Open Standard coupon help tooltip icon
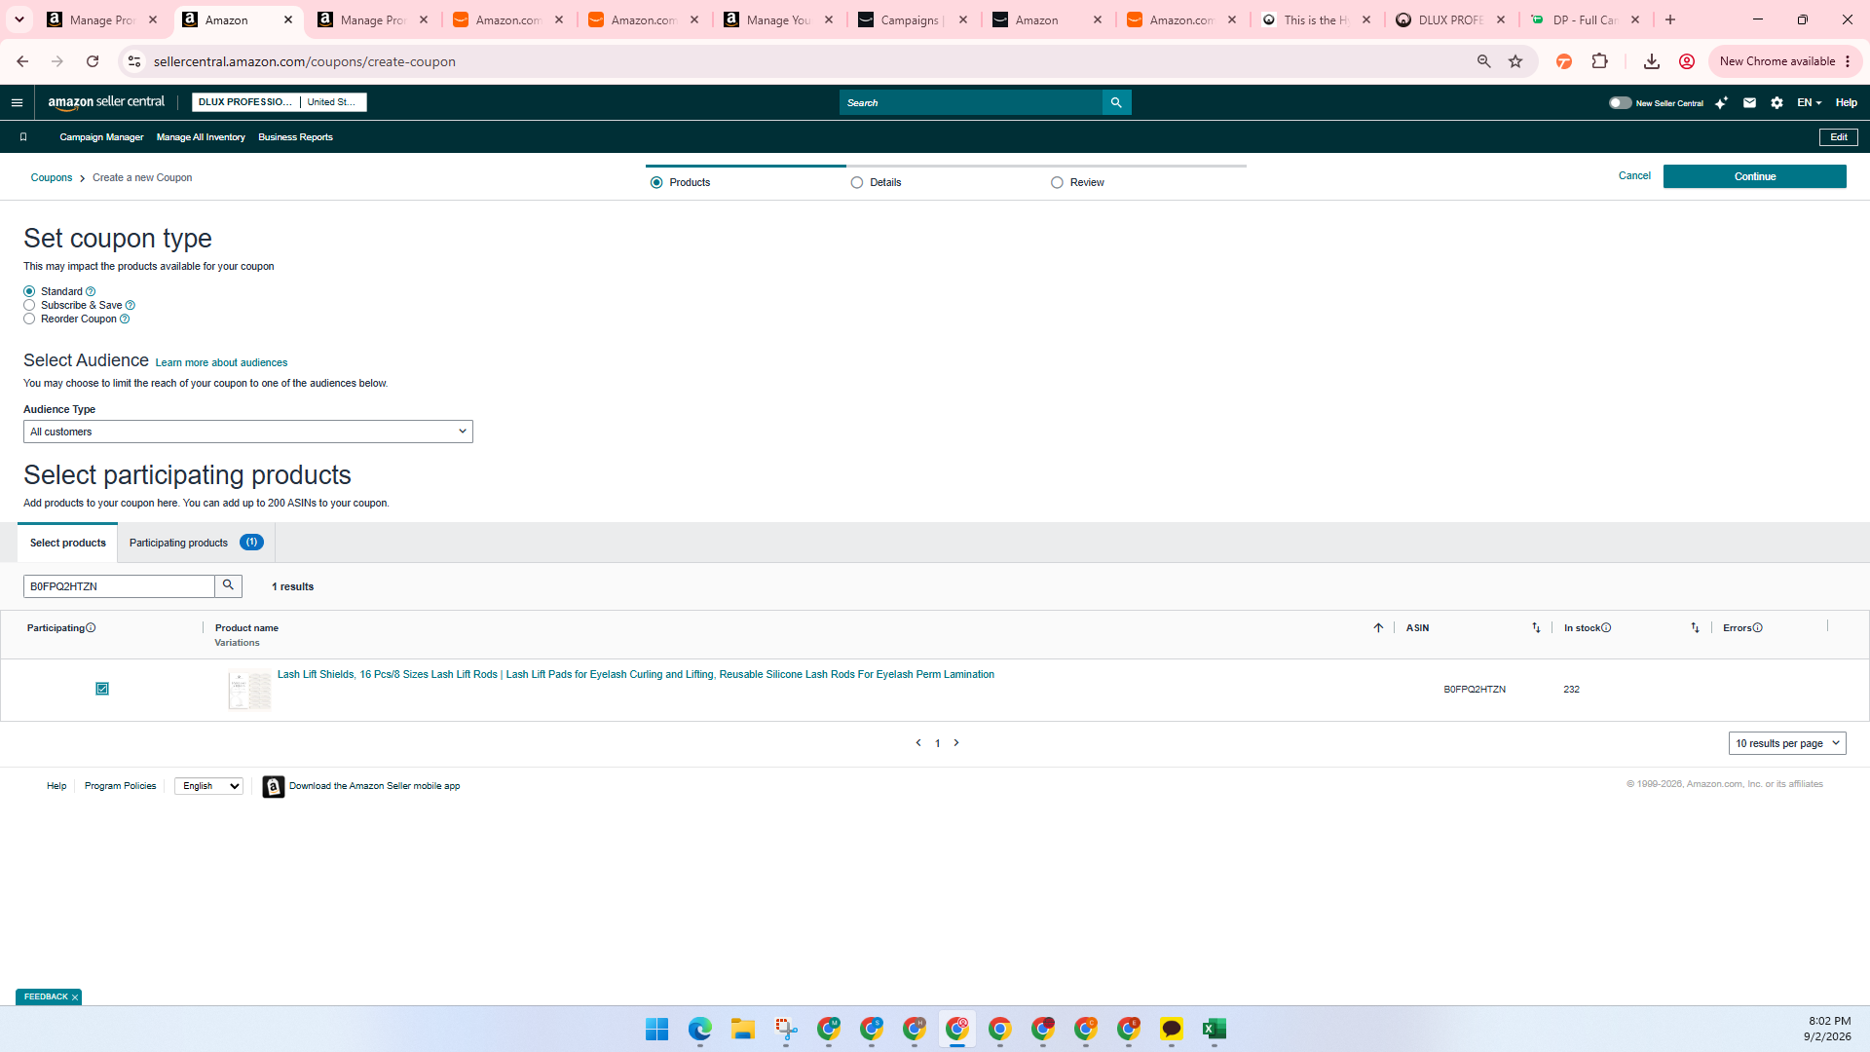 [91, 291]
